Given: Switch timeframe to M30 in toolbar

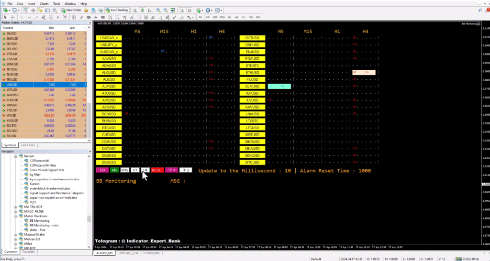Looking at the screenshot, I should 222,17.
